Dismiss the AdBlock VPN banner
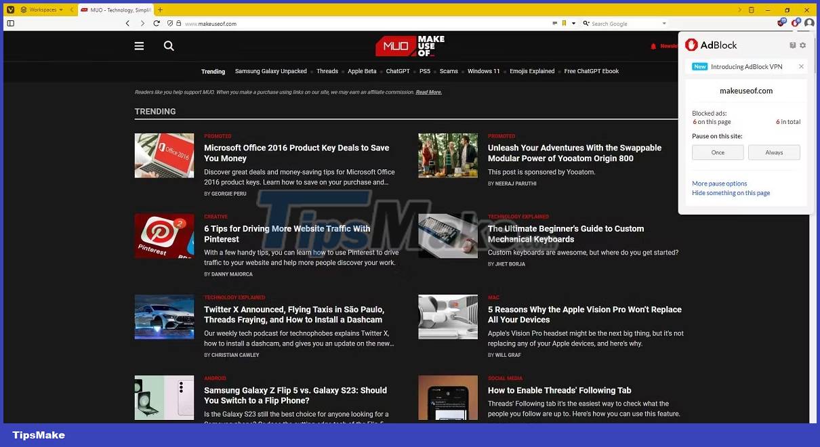The image size is (820, 447). [801, 66]
